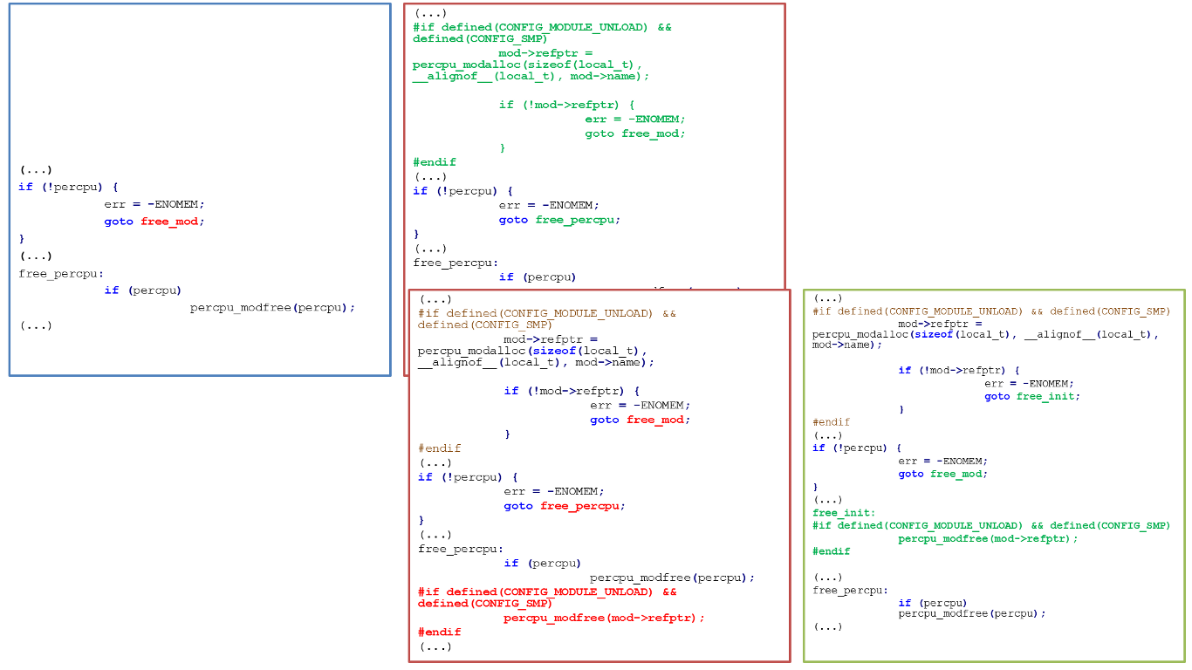Click green free_percpu goto target in top box

click(577, 220)
